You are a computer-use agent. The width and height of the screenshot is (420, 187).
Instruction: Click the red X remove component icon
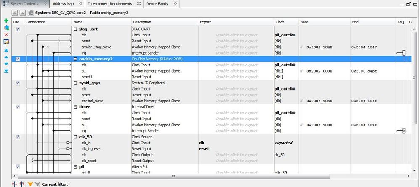tap(6, 34)
